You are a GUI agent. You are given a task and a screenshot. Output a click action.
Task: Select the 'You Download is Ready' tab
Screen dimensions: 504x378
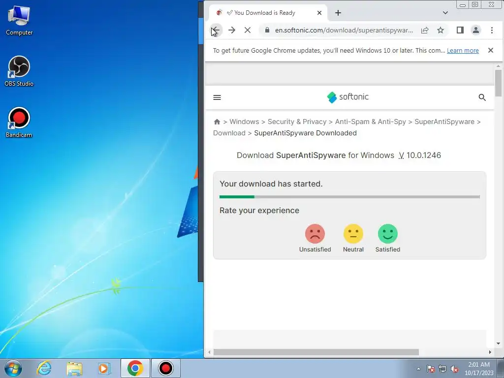tap(268, 13)
